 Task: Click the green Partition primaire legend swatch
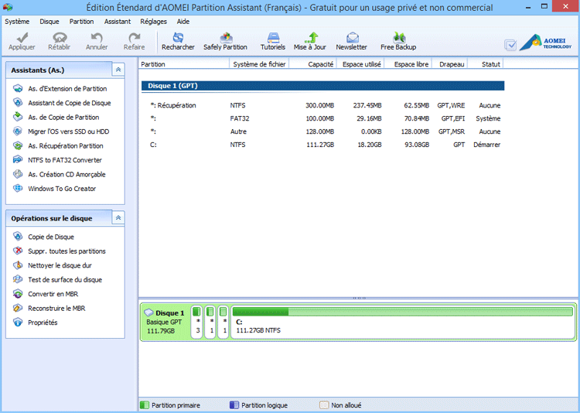pos(145,405)
